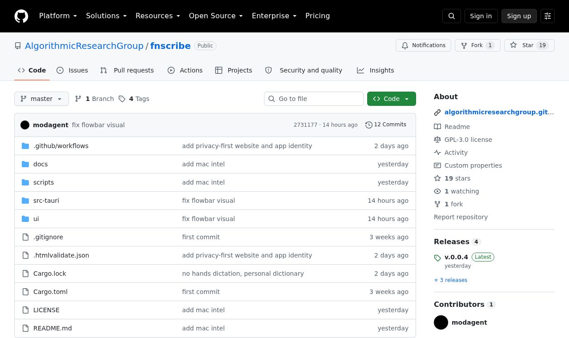Open the fnscribe repository name link
Viewport: 569px width, 338px height.
[x=170, y=46]
